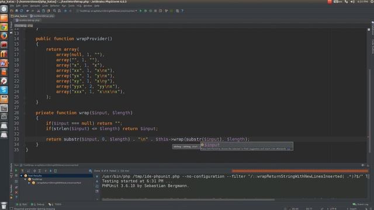Open the Refactor menu
The width and height of the screenshot is (374, 210).
tap(55, 6)
